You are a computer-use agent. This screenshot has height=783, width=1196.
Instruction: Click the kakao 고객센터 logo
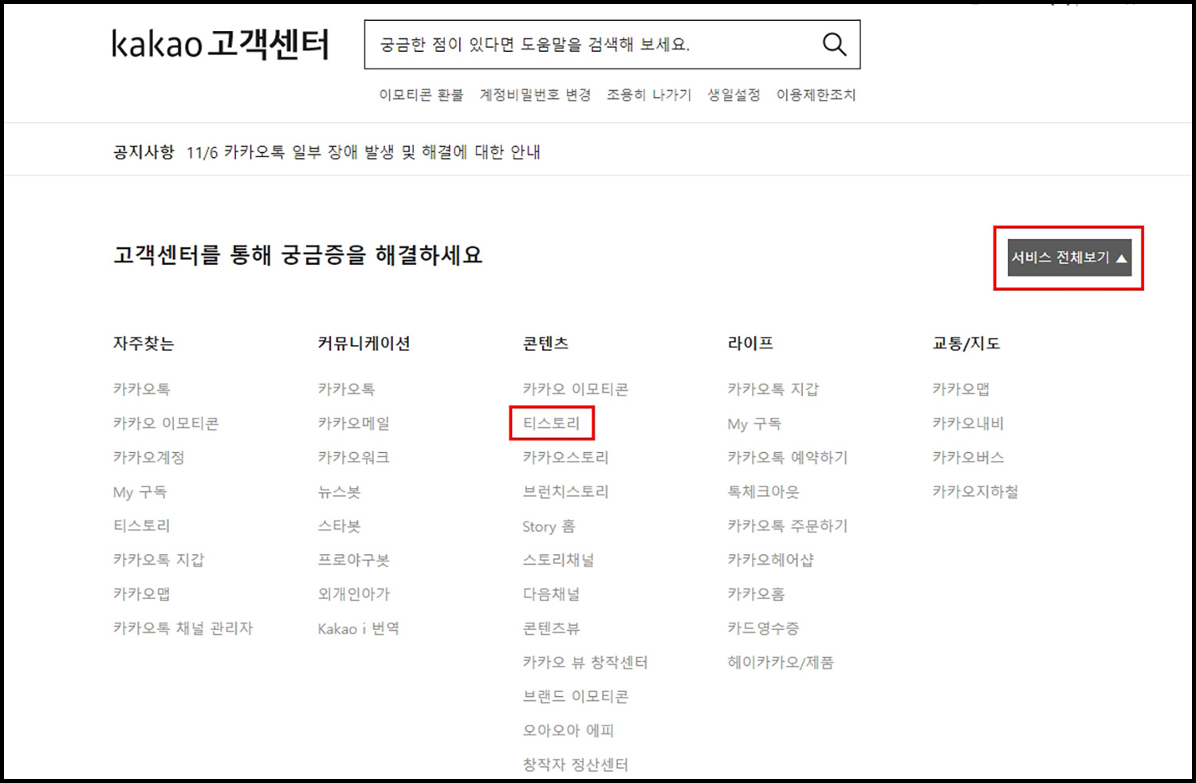220,45
